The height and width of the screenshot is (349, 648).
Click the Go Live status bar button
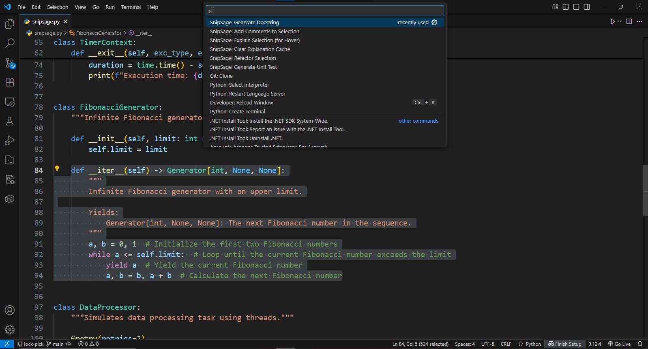[619, 344]
